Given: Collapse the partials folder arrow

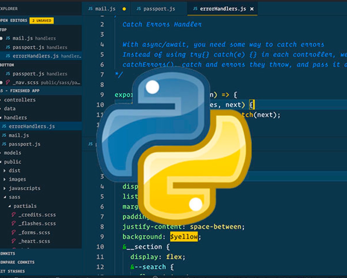Looking at the screenshot, I should point(10,206).
